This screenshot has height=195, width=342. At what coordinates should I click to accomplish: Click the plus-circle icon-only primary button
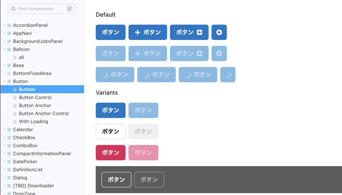pyautogui.click(x=219, y=32)
